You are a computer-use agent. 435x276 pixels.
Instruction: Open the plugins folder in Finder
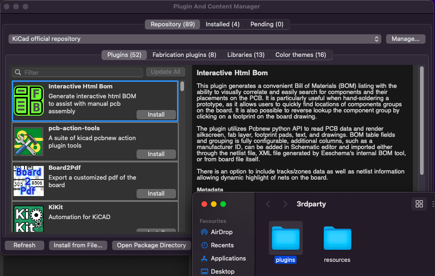(285, 238)
